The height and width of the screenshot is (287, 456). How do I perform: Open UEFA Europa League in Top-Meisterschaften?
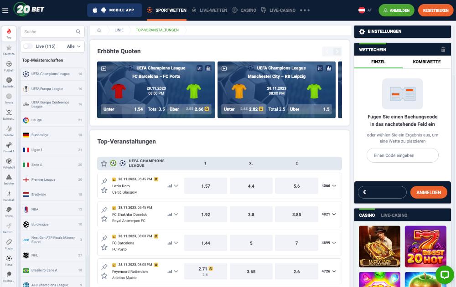(x=52, y=89)
